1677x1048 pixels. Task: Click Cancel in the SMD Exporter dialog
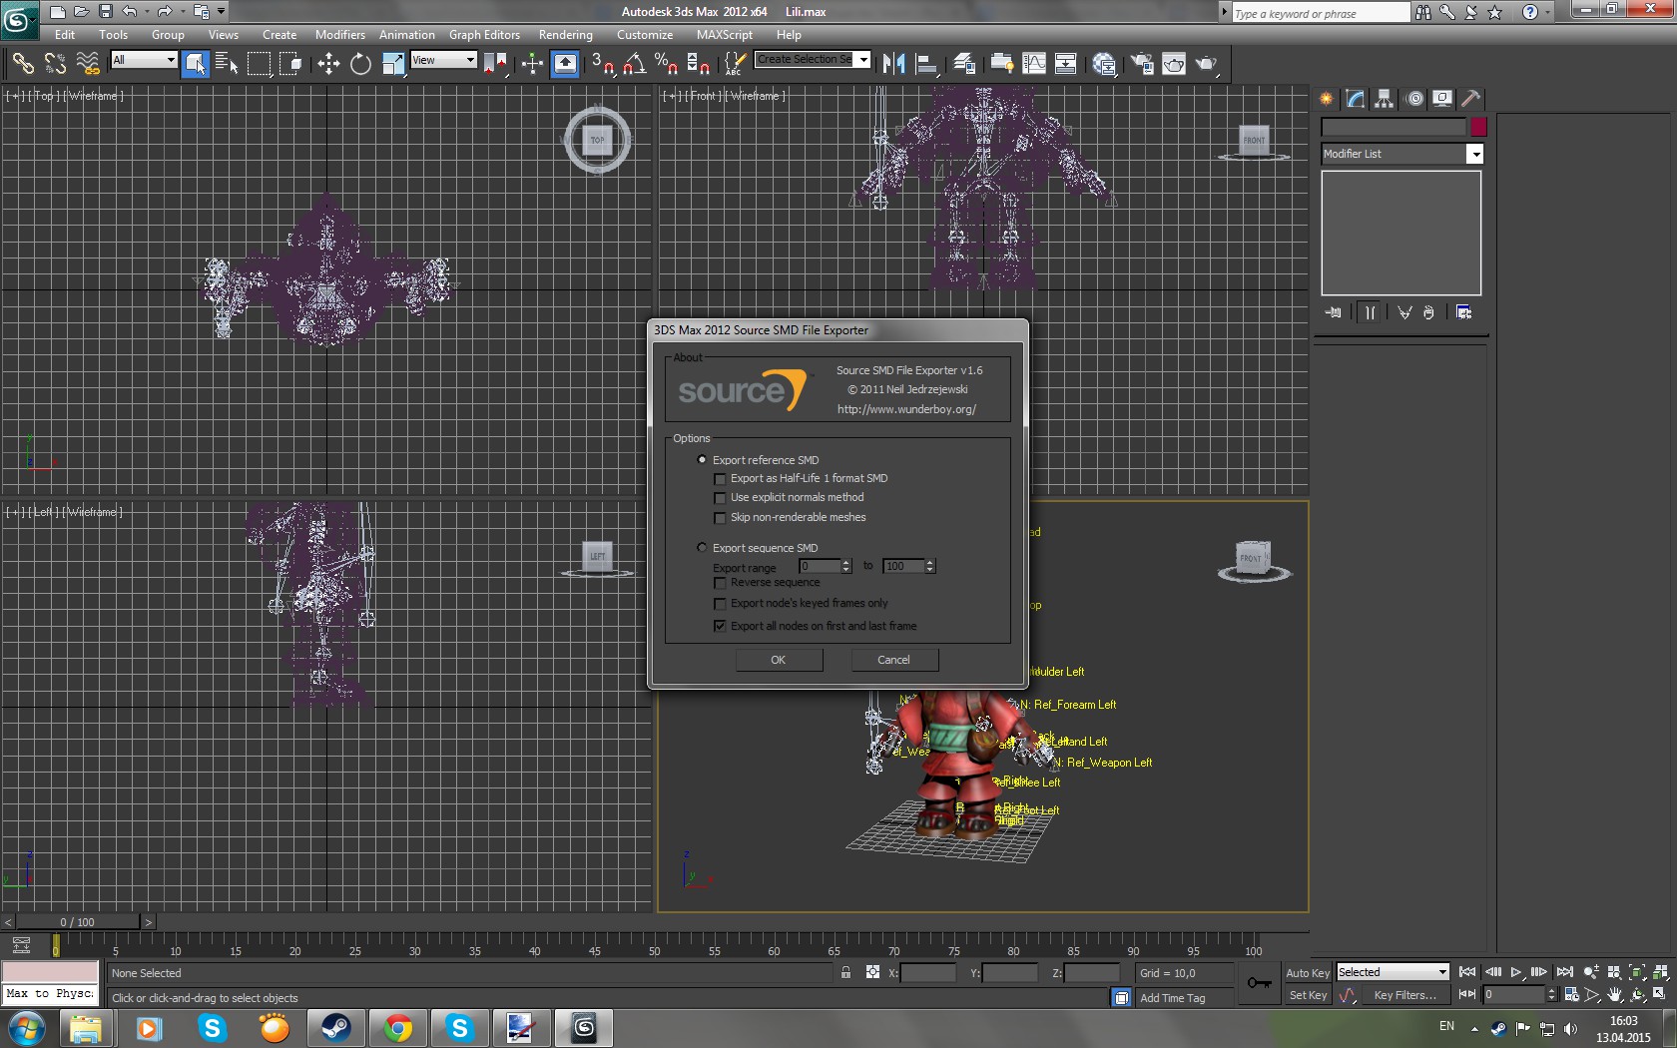pyautogui.click(x=893, y=660)
